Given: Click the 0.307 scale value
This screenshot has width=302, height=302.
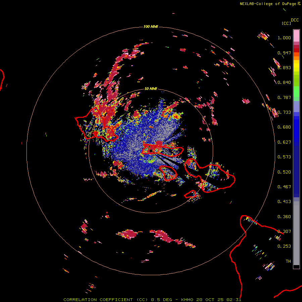Looking at the screenshot, I should tap(284, 232).
